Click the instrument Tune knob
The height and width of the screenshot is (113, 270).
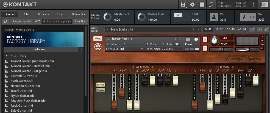(215, 41)
